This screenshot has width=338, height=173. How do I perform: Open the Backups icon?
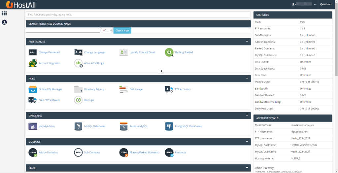pyautogui.click(x=78, y=100)
